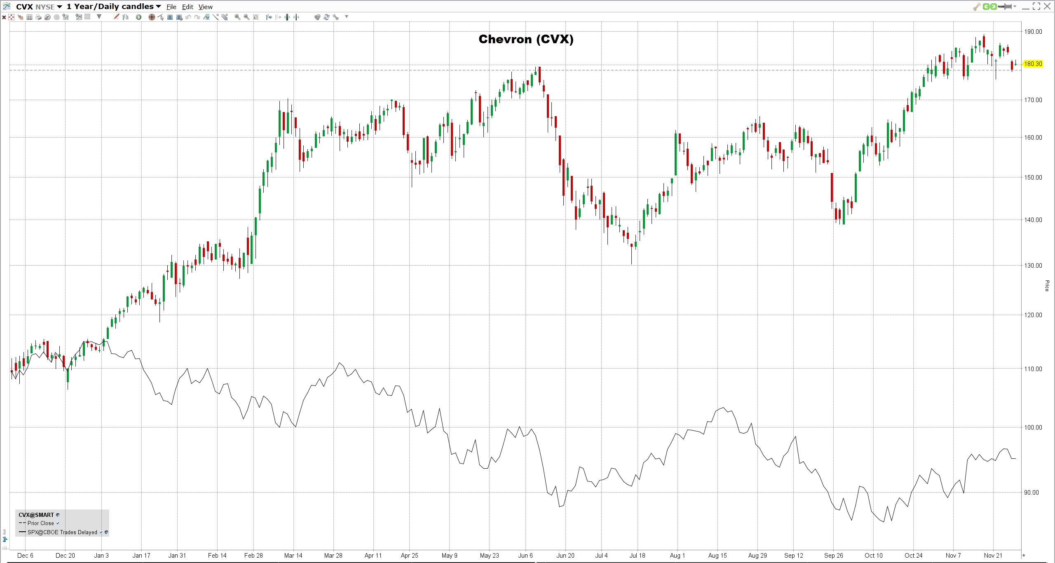Click the blue bar green arrows icon
Viewport: 1055px width, 563px height.
(287, 17)
